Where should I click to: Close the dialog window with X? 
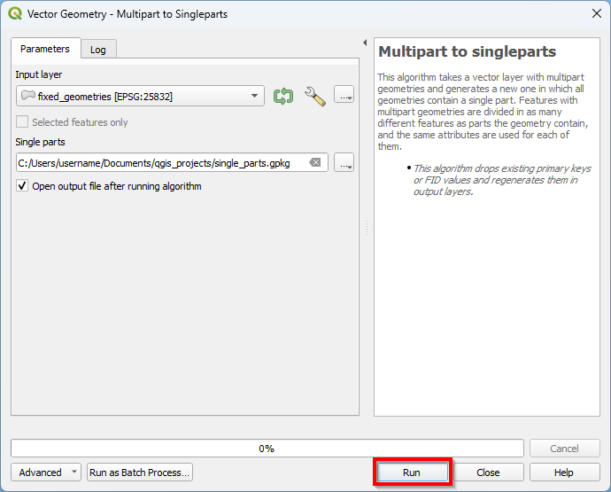click(595, 14)
